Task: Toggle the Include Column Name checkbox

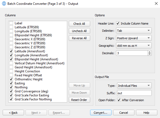Action: tap(118, 23)
